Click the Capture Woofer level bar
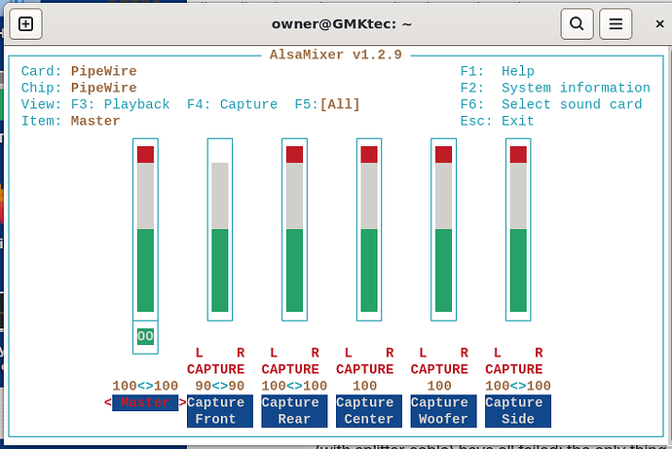 (x=443, y=229)
